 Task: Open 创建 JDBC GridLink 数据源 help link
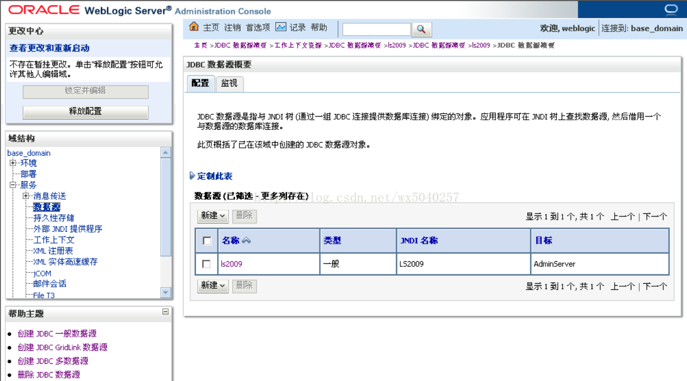tap(62, 347)
